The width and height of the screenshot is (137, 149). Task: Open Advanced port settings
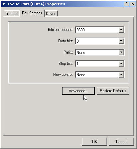(78, 91)
